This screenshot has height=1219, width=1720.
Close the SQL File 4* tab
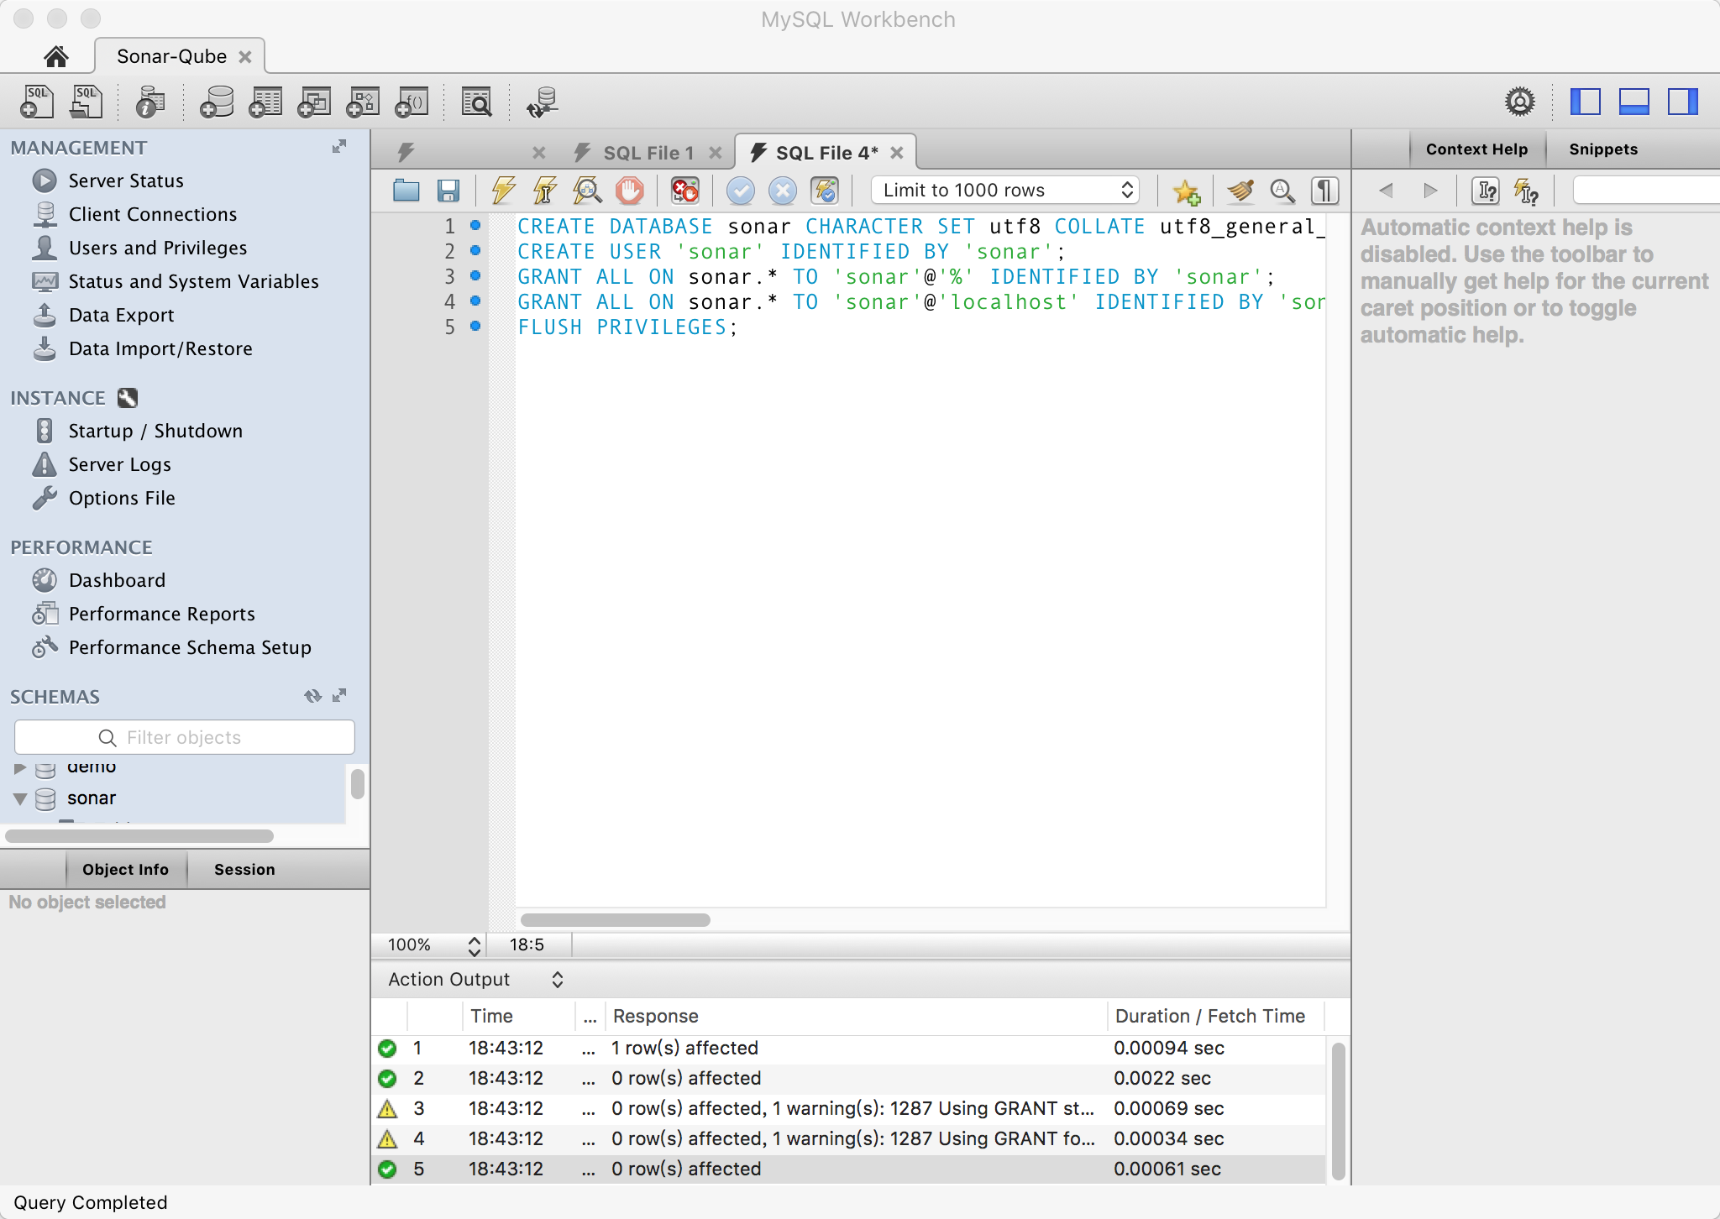897,153
